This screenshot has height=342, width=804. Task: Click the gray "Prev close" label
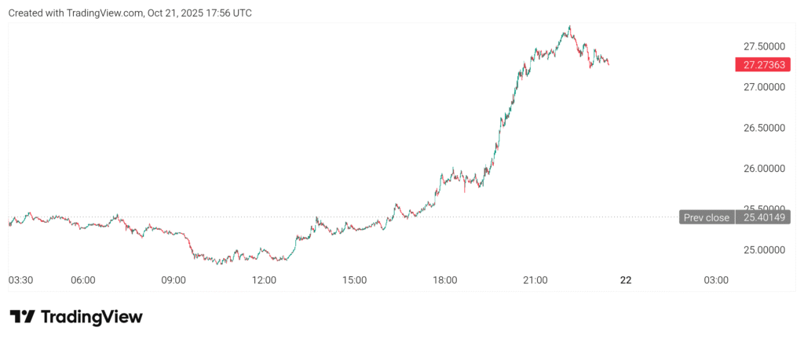(706, 217)
